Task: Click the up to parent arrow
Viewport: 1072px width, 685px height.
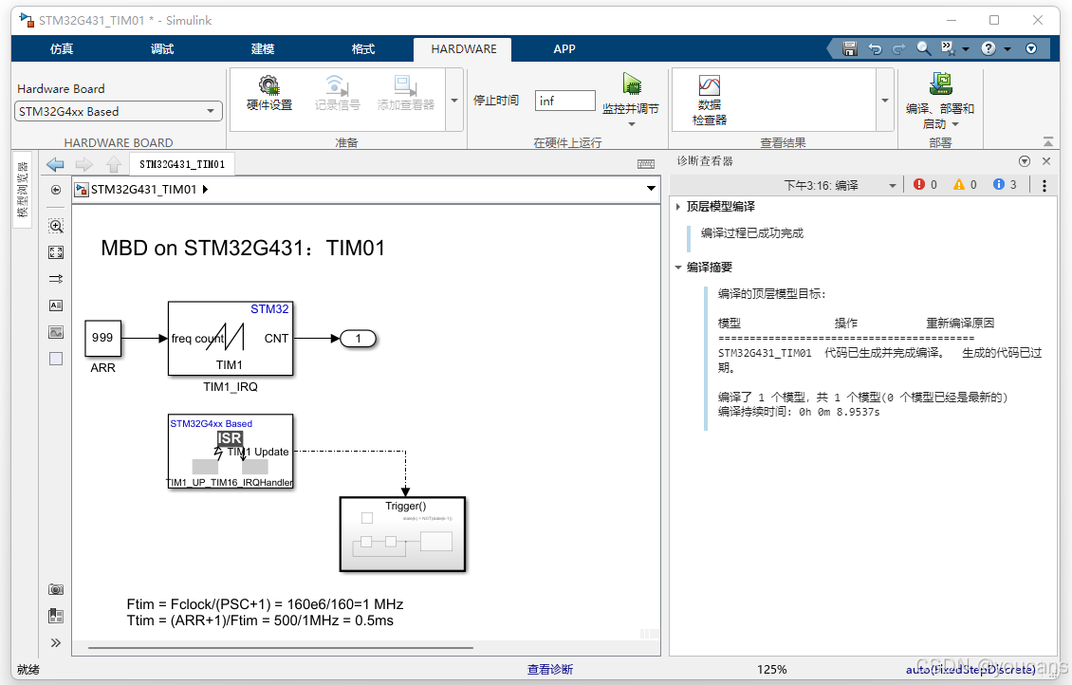Action: (x=114, y=164)
